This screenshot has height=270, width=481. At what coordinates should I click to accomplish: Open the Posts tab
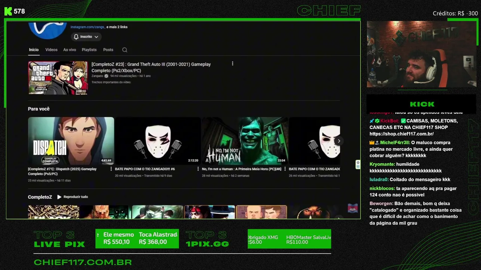[108, 50]
